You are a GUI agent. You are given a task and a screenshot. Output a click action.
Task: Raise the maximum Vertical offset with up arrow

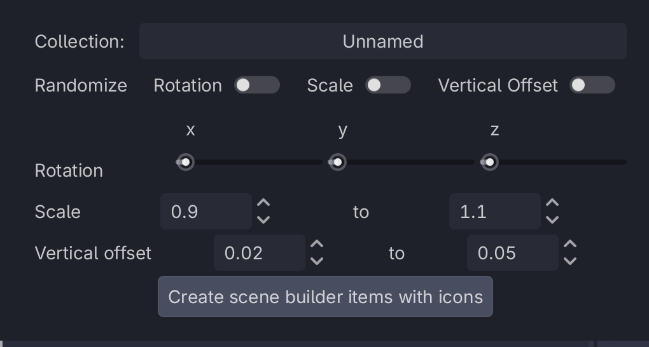(570, 245)
